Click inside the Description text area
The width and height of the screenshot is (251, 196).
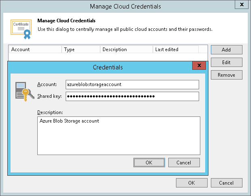pyautogui.click(x=118, y=136)
